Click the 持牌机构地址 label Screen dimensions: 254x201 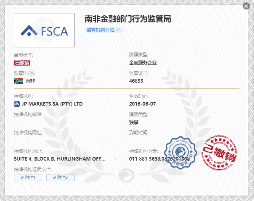(x=28, y=151)
